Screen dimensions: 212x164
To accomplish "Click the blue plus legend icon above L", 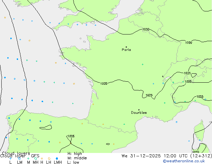I will point(10,158).
